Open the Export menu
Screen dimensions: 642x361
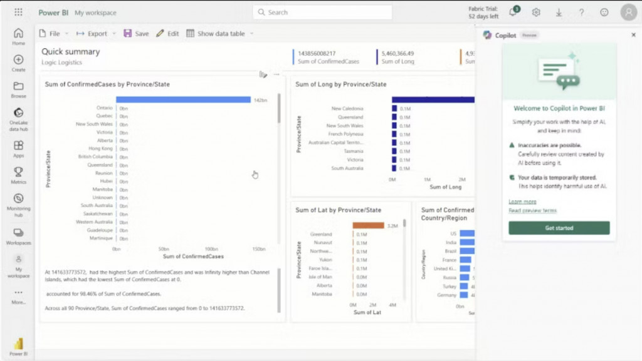point(92,34)
